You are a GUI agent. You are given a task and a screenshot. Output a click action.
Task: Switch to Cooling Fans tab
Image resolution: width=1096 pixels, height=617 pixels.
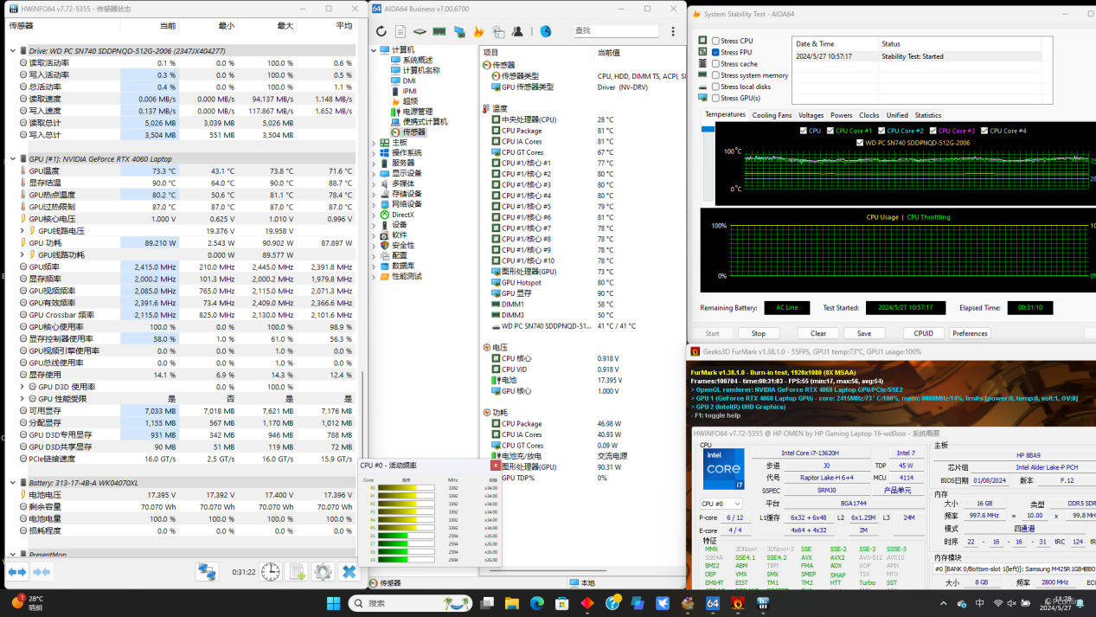pyautogui.click(x=772, y=115)
